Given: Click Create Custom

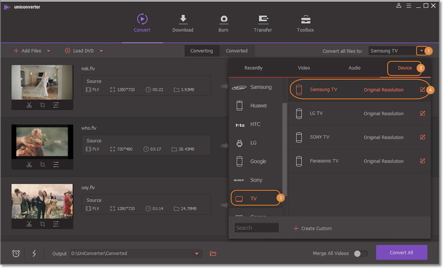Looking at the screenshot, I should (312, 228).
